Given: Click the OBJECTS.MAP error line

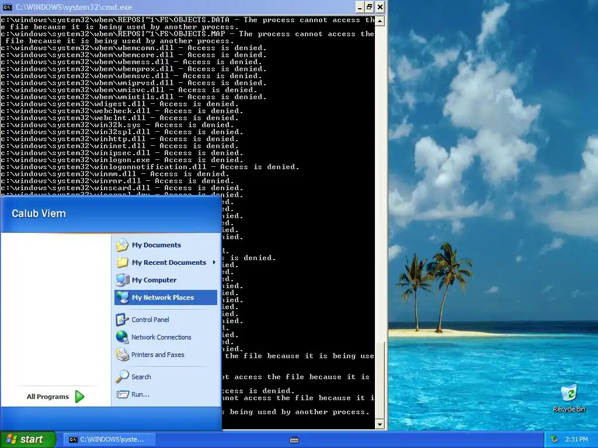Looking at the screenshot, I should pos(187,37).
